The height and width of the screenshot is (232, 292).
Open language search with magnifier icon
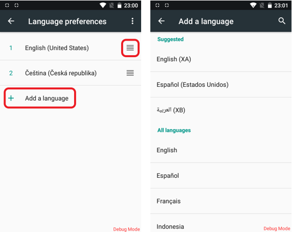tap(282, 21)
